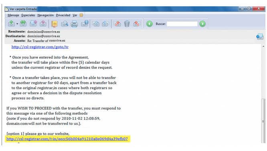Click the reply-all double arrow icon
This screenshot has width=267, height=151.
[23, 24]
